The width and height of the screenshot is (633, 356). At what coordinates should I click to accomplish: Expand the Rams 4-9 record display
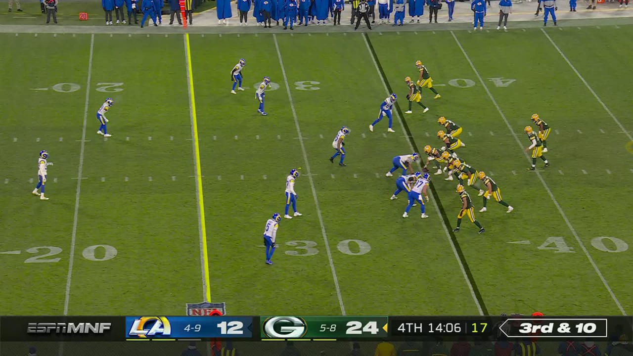(192, 327)
